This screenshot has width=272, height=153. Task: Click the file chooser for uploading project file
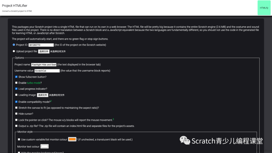tap(44, 51)
